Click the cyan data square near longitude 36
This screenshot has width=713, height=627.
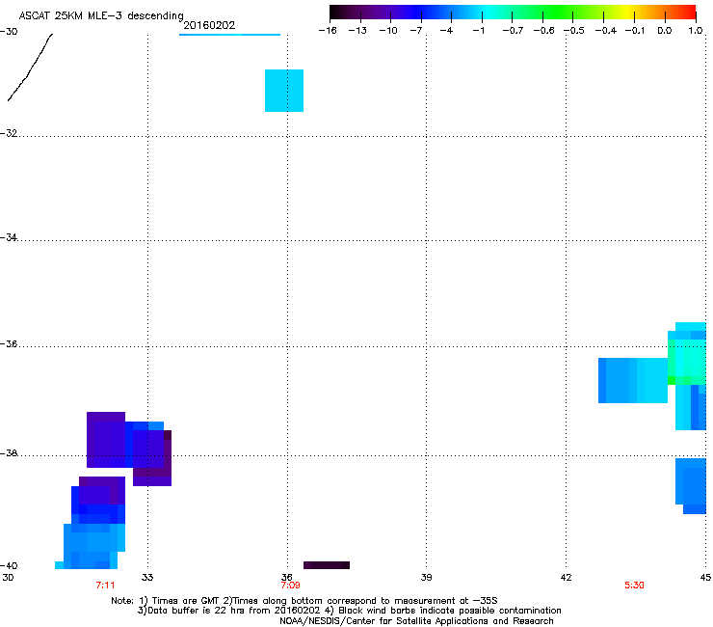(x=284, y=91)
